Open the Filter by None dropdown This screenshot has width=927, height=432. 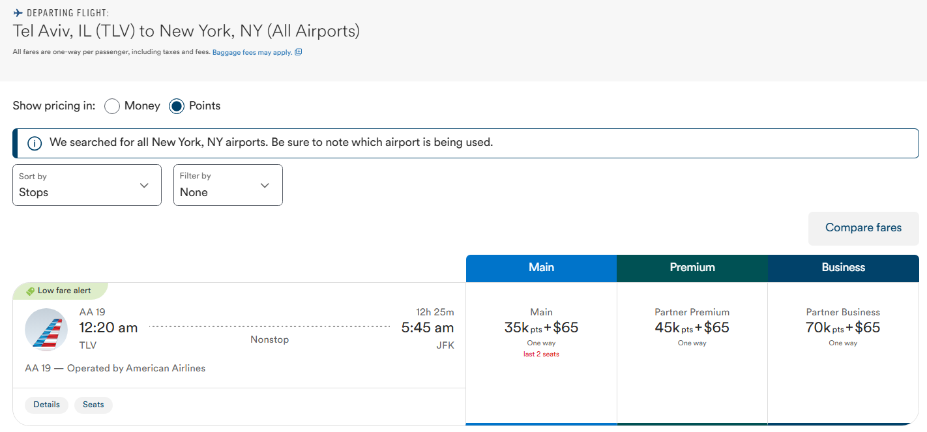tap(228, 185)
